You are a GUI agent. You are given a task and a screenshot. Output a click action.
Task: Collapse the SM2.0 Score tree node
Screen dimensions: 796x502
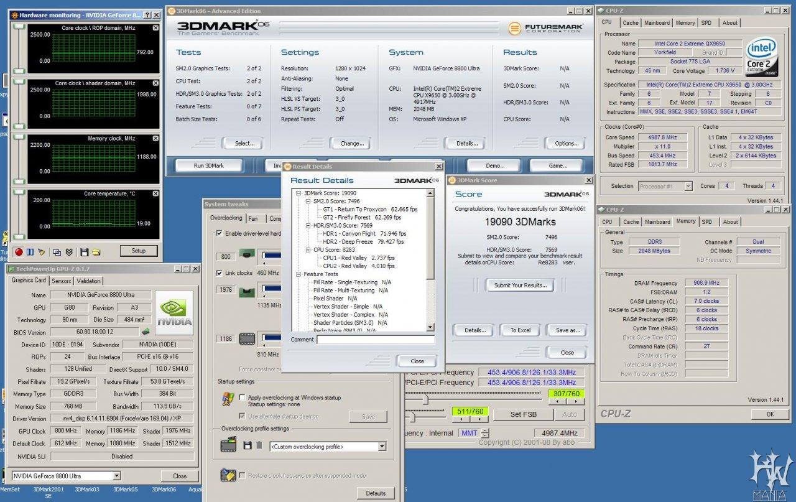pos(307,202)
